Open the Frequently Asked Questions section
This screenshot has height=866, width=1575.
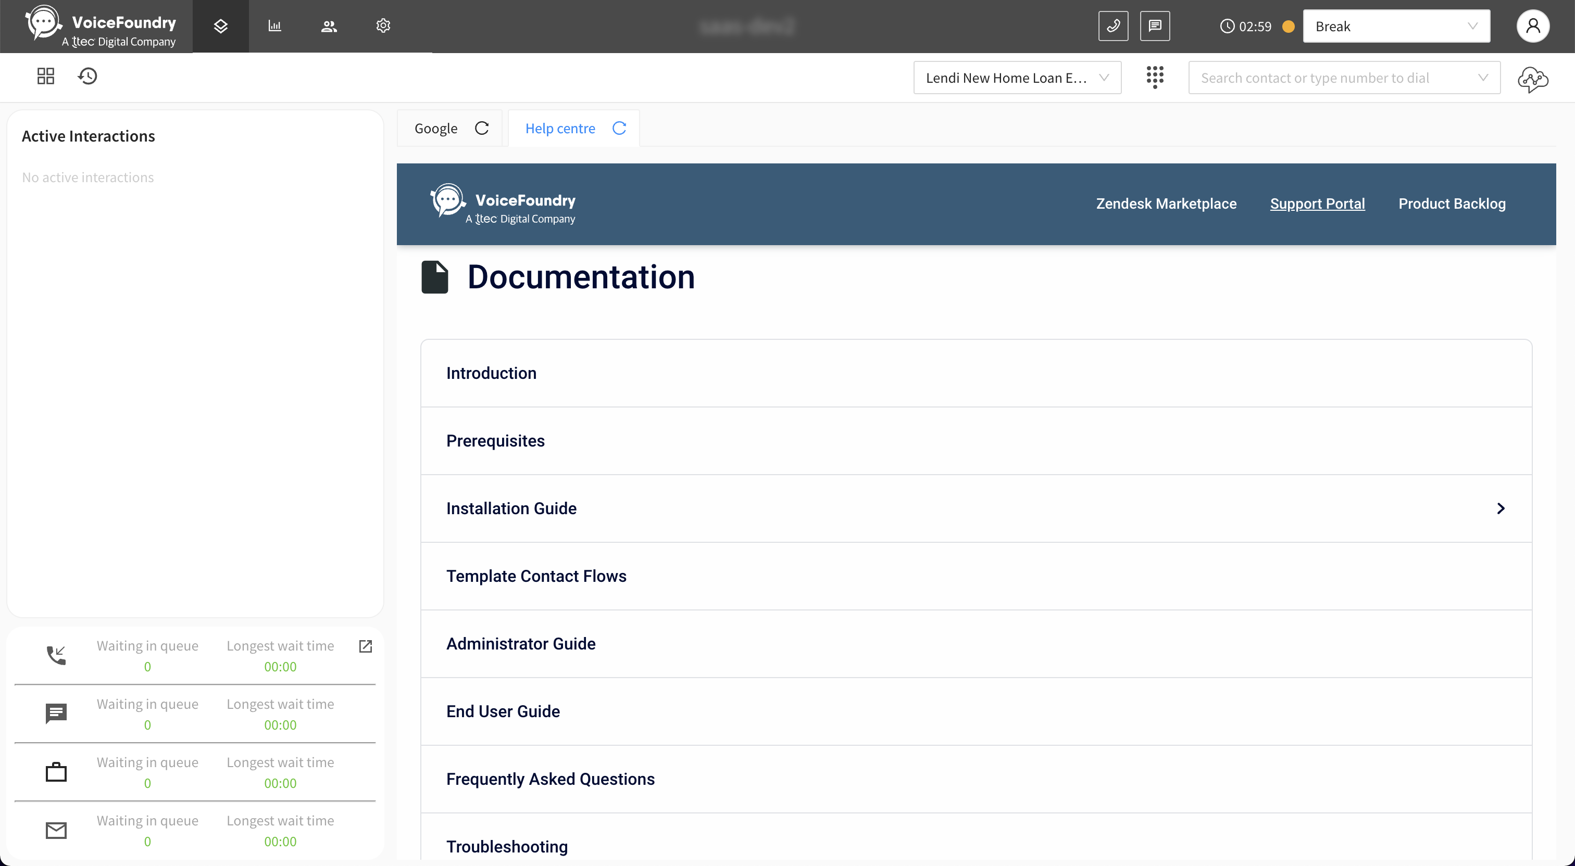tap(977, 779)
